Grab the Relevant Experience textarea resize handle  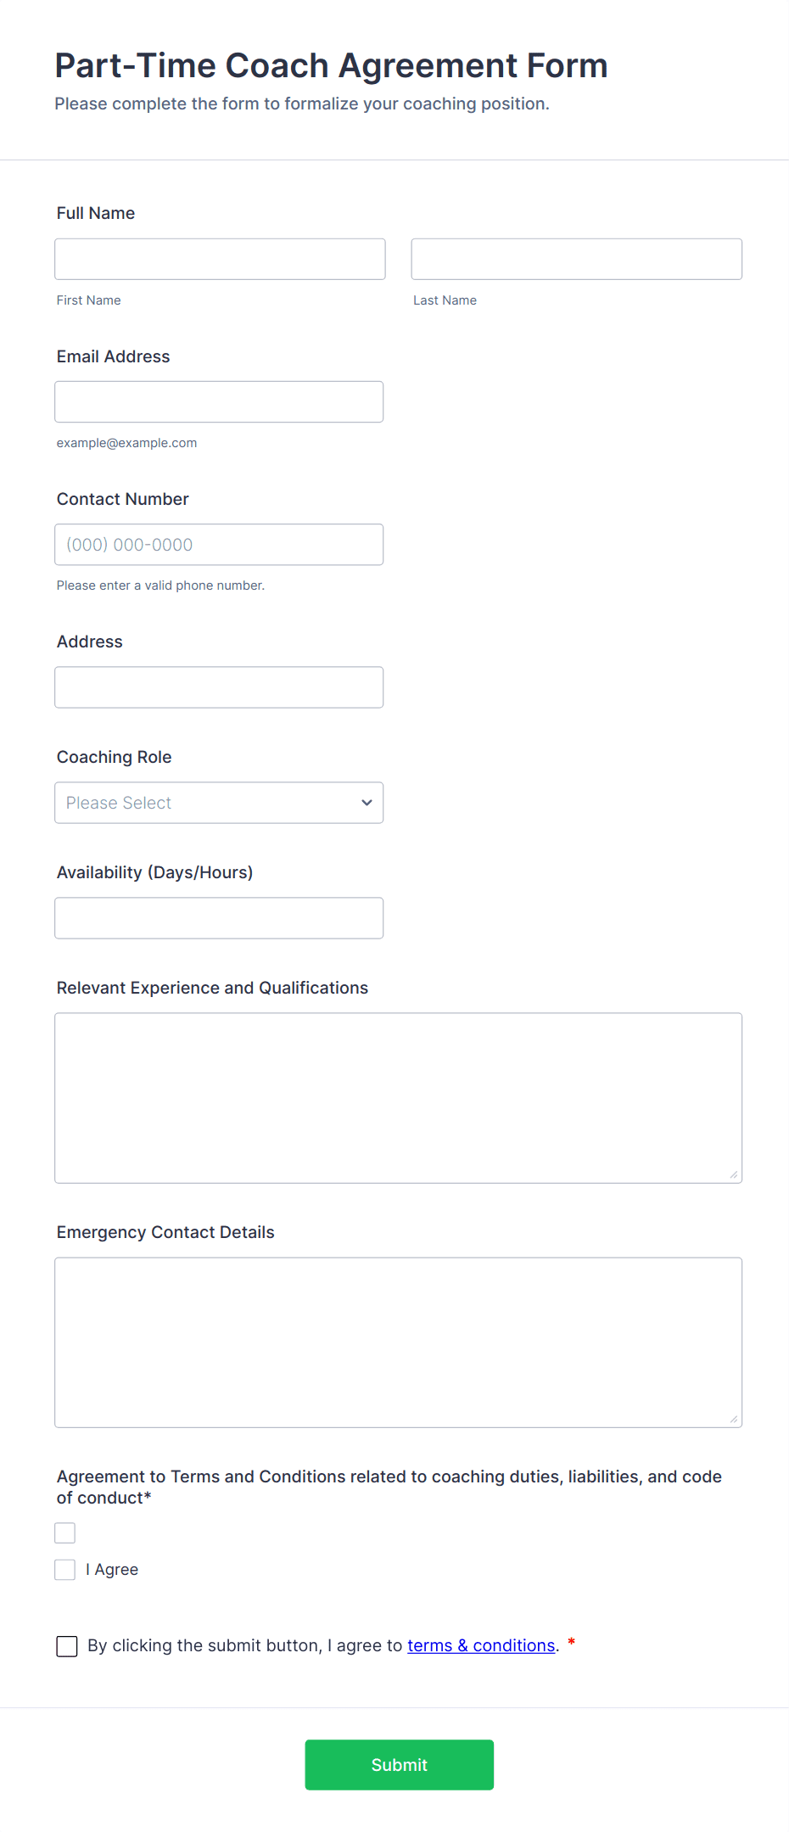click(x=734, y=1175)
